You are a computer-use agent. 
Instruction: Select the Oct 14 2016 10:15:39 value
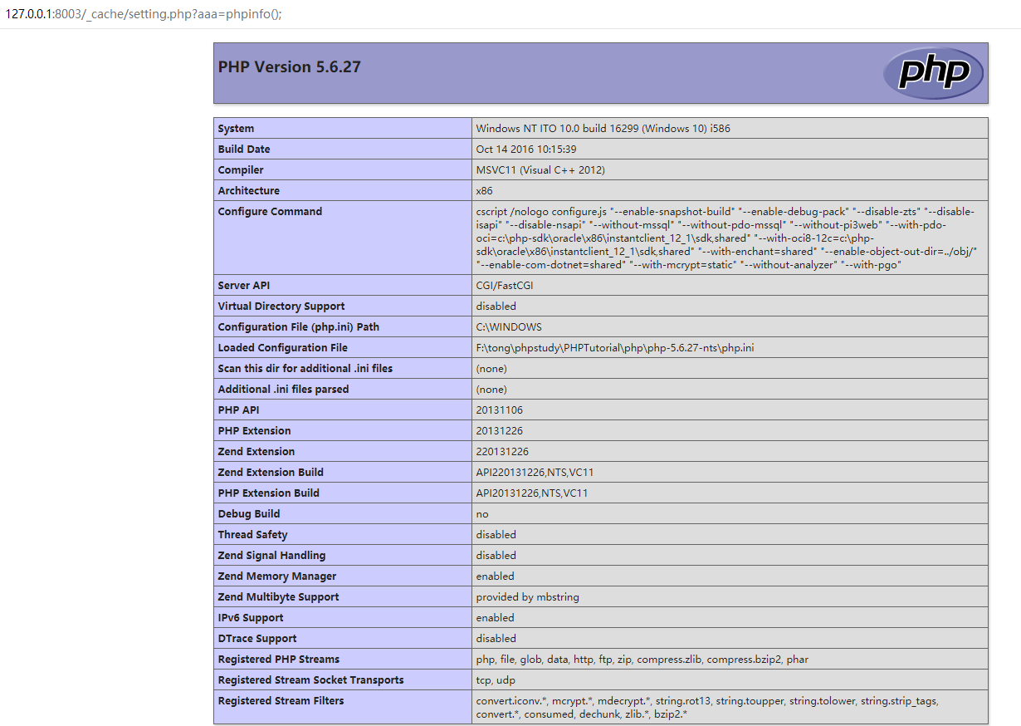526,150
